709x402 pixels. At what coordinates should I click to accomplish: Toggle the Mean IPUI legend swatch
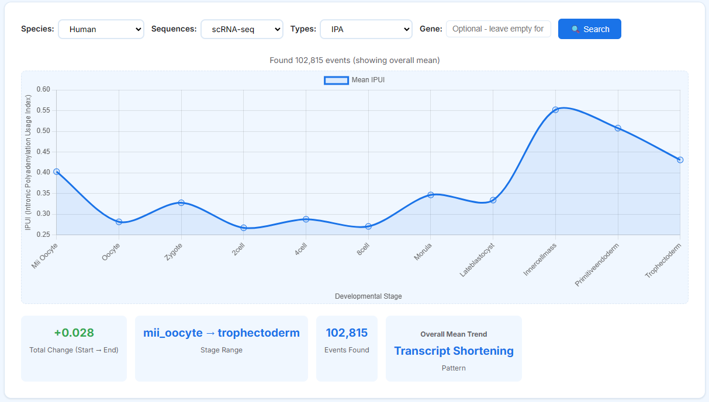pos(336,80)
